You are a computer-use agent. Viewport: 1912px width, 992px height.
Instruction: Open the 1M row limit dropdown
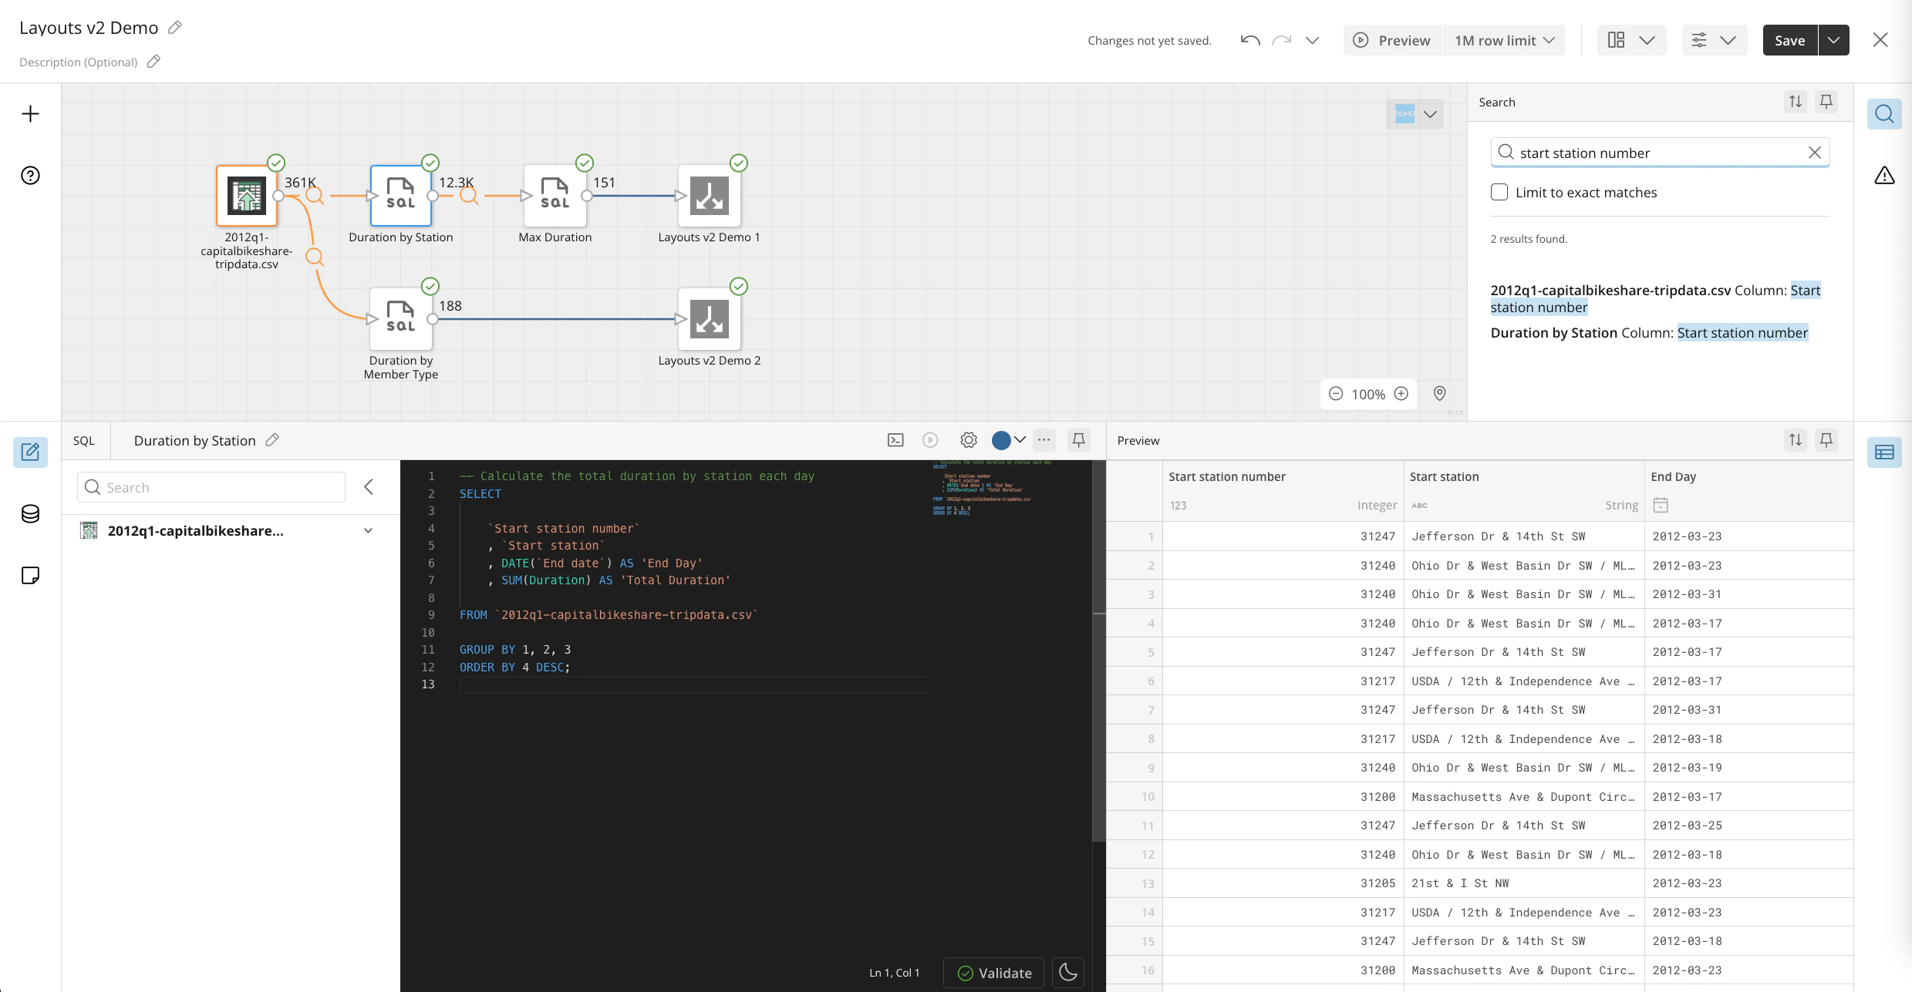point(1504,40)
